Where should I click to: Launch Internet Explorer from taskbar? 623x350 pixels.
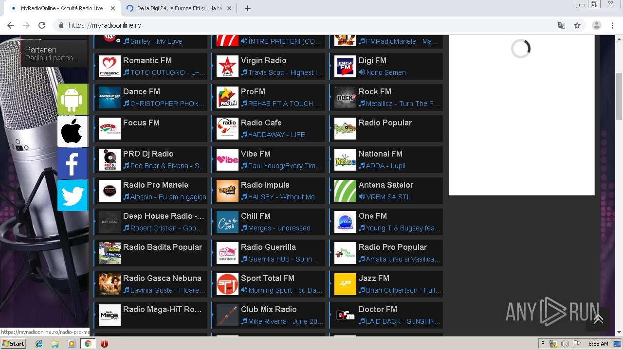click(39, 344)
